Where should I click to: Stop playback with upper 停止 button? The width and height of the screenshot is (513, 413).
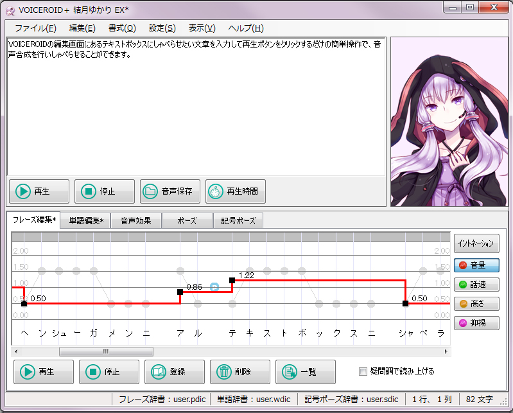[x=105, y=191]
